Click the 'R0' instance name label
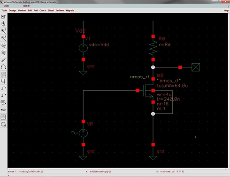This screenshot has height=177, width=230. (x=162, y=39)
